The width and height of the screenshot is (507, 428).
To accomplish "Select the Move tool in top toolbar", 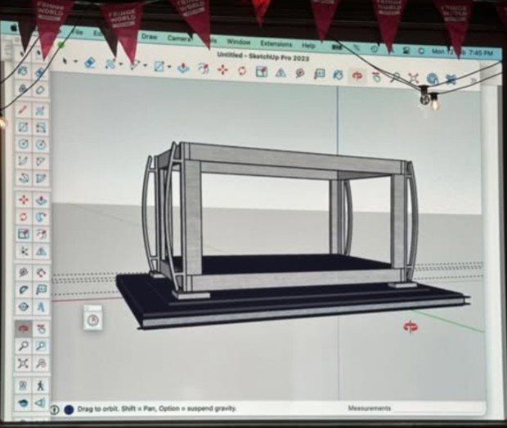I will tap(222, 70).
